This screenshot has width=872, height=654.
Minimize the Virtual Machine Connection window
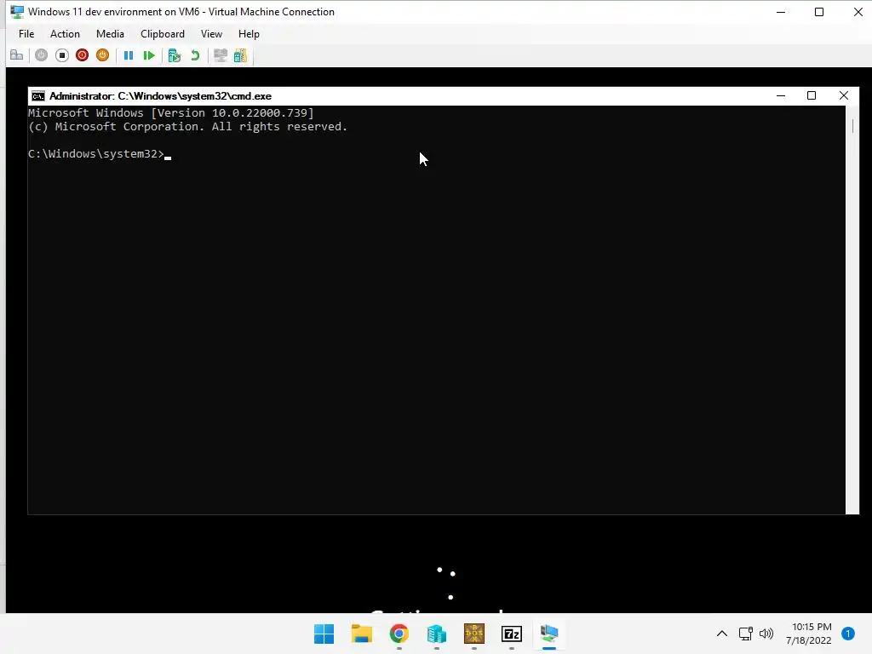tap(781, 12)
